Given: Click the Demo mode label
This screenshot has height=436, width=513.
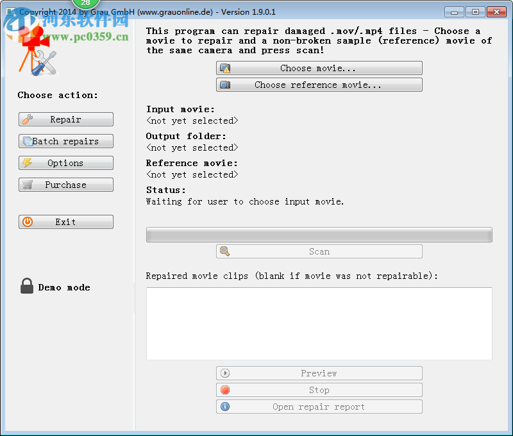Looking at the screenshot, I should coord(64,287).
